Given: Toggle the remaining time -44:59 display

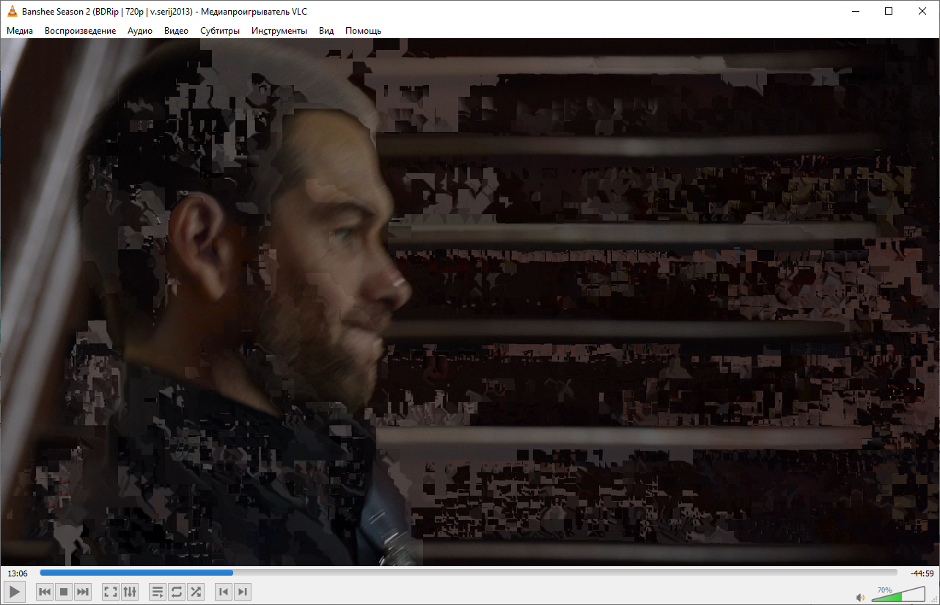Looking at the screenshot, I should click(922, 573).
